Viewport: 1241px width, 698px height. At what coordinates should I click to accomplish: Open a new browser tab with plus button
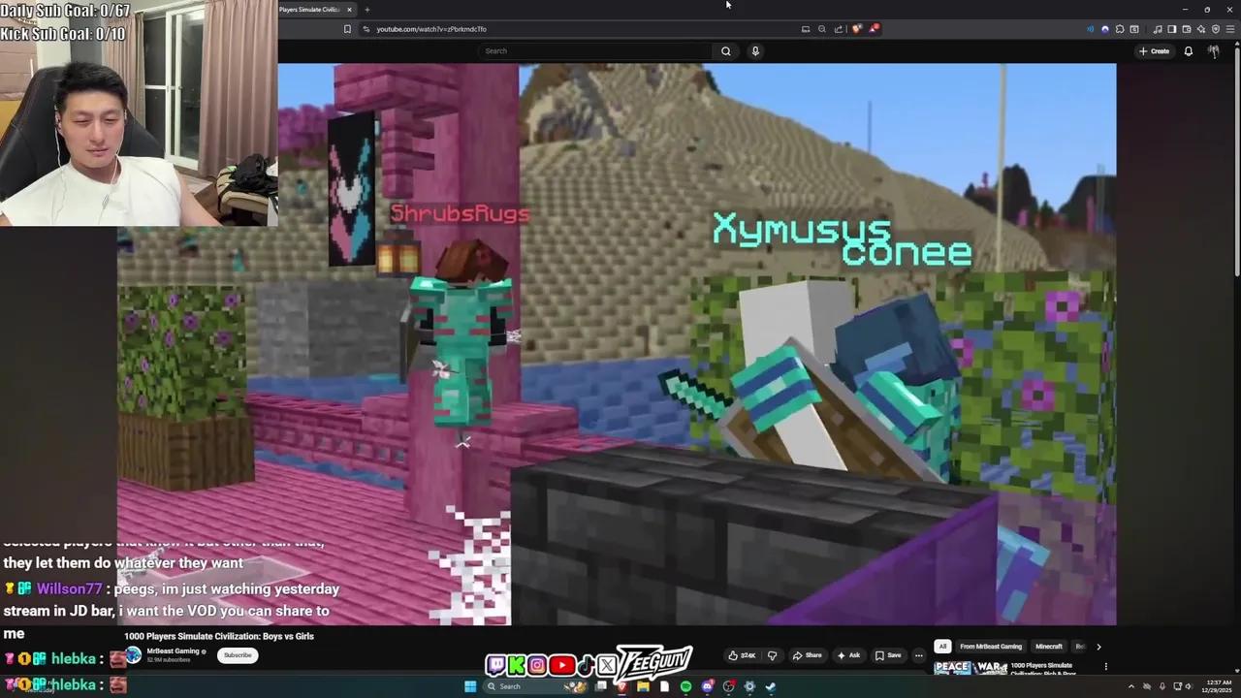366,10
